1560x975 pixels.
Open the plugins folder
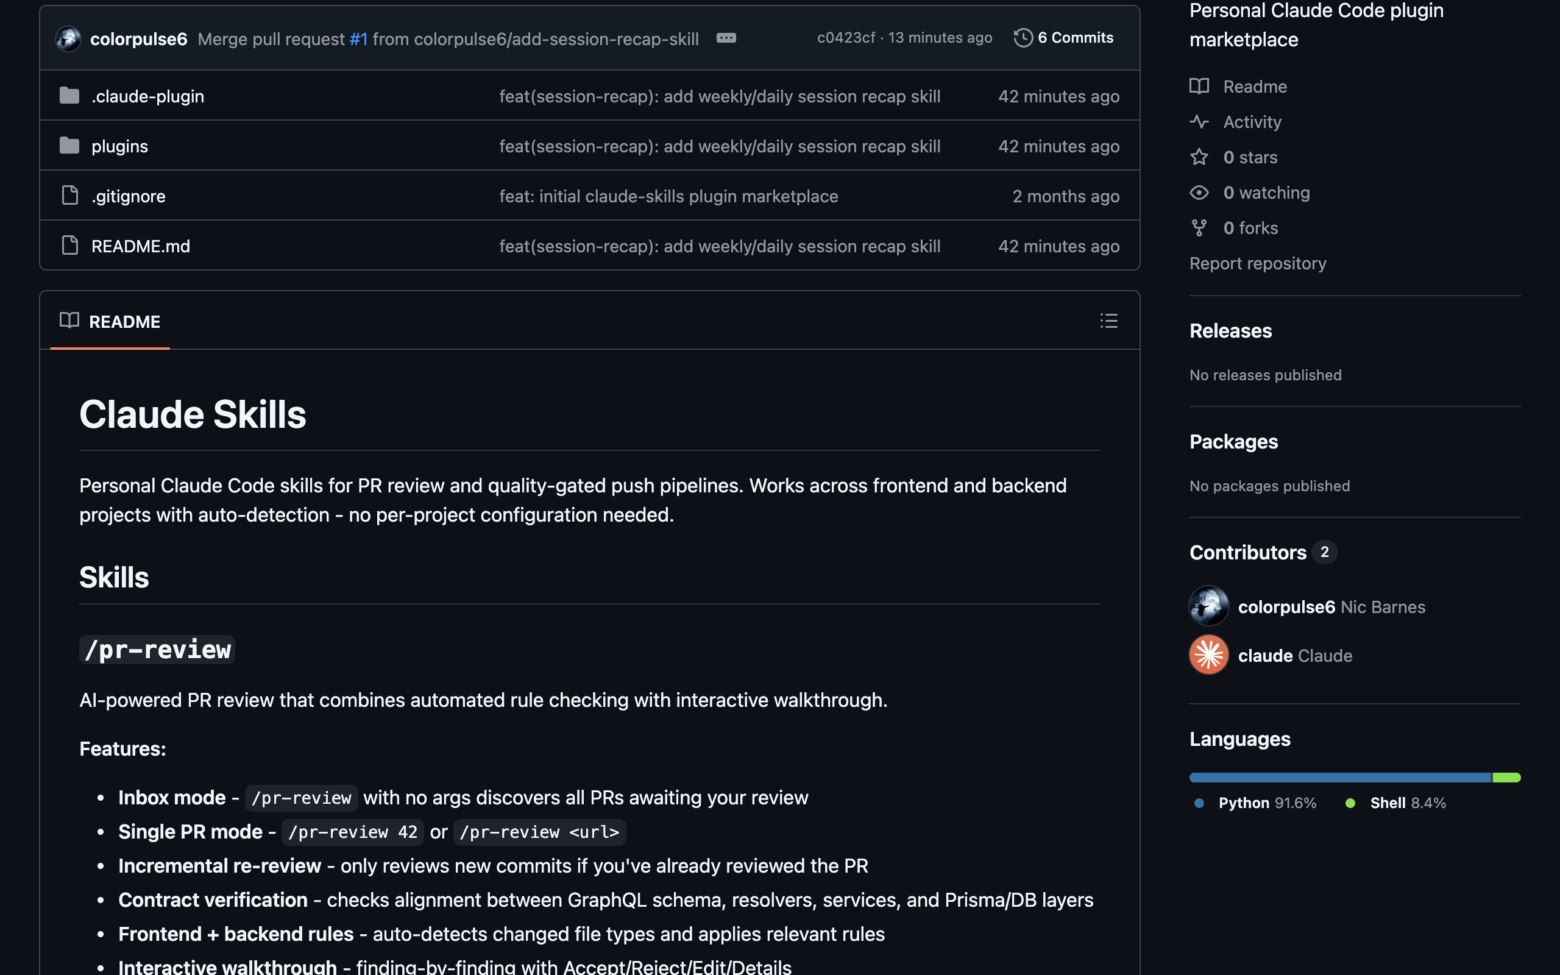tap(120, 146)
